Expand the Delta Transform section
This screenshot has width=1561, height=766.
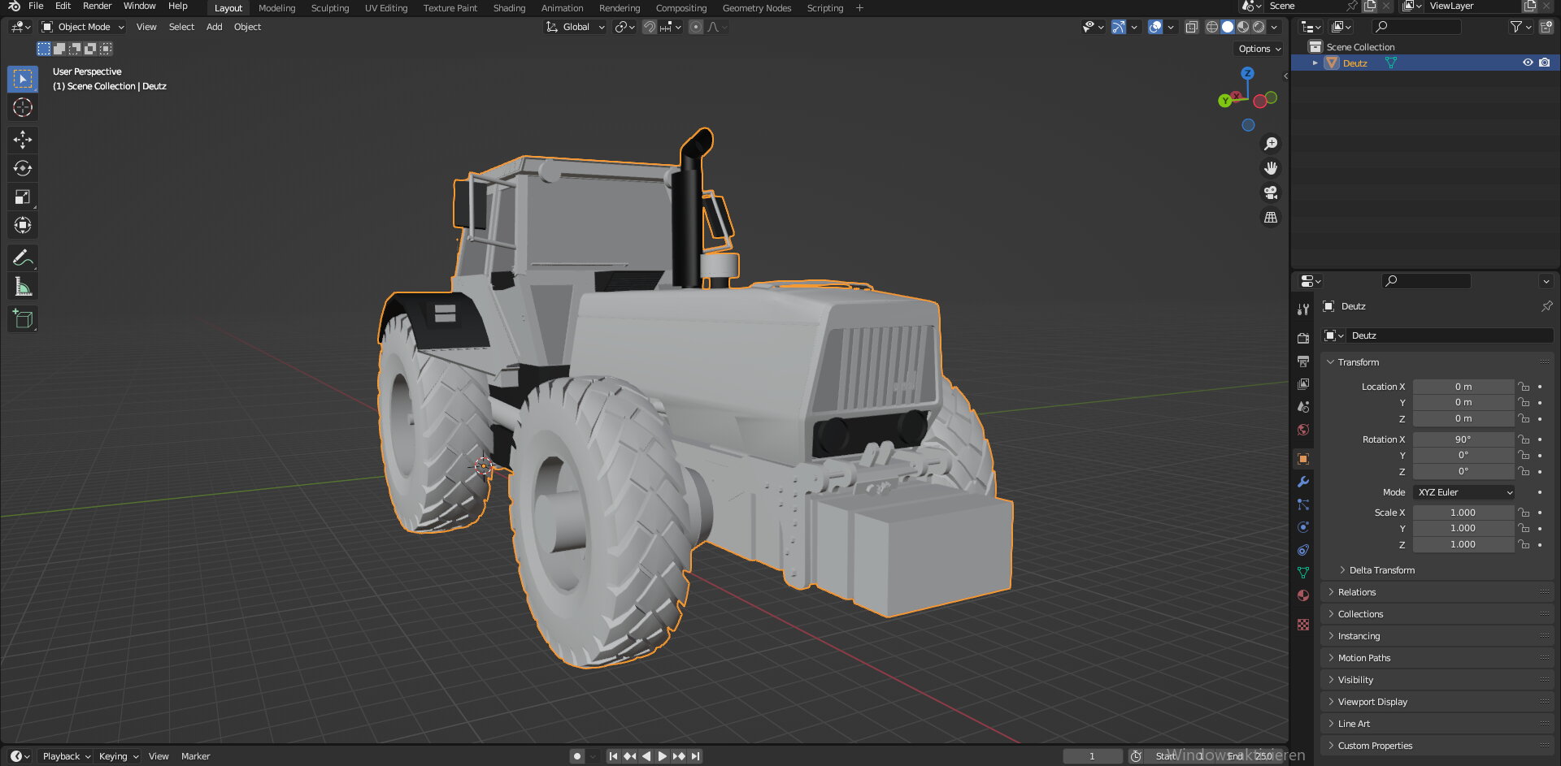[x=1381, y=570]
